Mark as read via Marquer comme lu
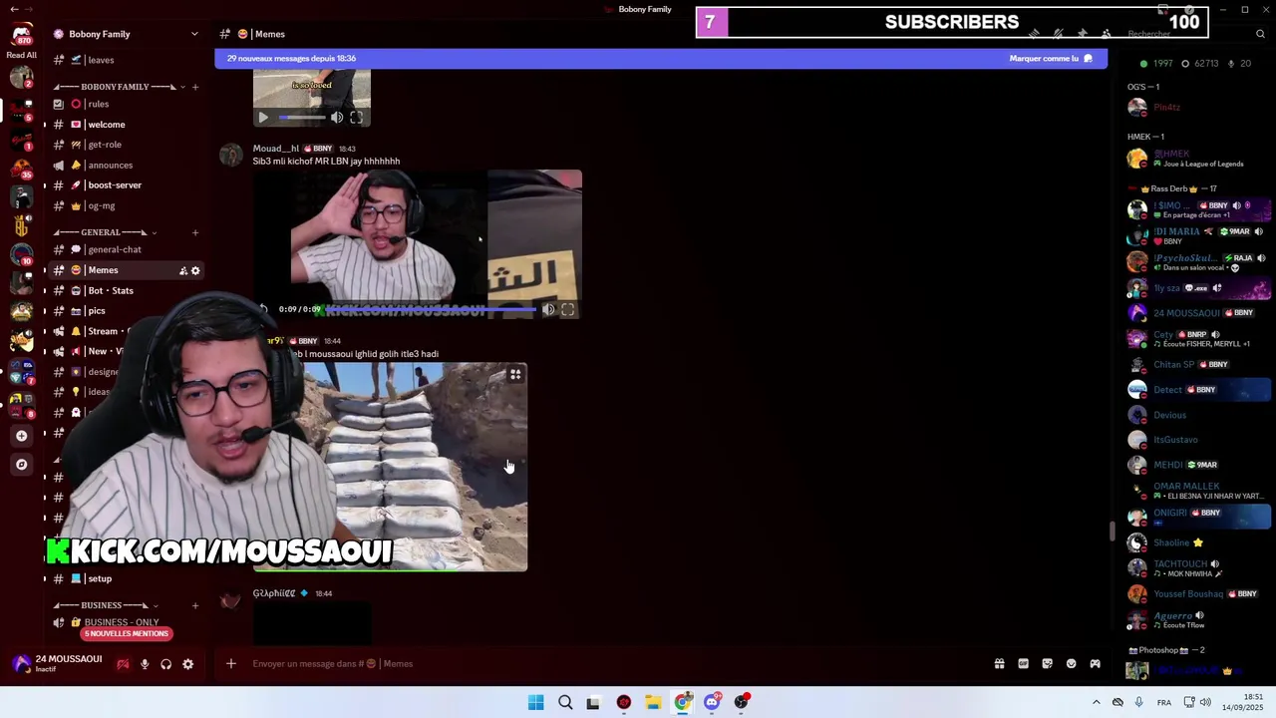 pyautogui.click(x=1051, y=59)
